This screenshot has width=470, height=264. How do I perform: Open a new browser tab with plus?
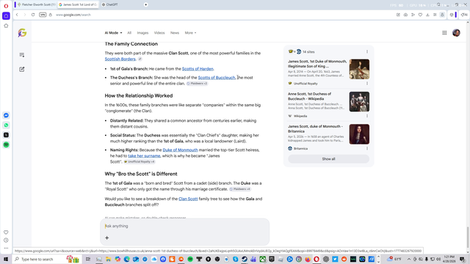pyautogui.click(x=145, y=4)
